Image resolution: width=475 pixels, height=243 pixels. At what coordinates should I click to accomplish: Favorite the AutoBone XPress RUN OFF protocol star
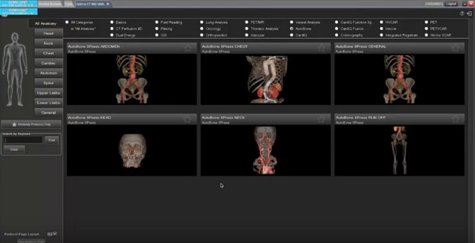coord(455,119)
